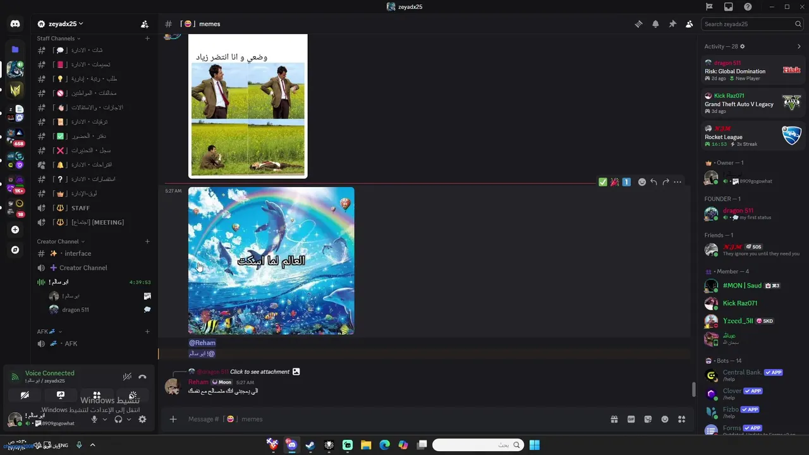Open User Settings gear
This screenshot has height=455, width=809.
tap(142, 419)
